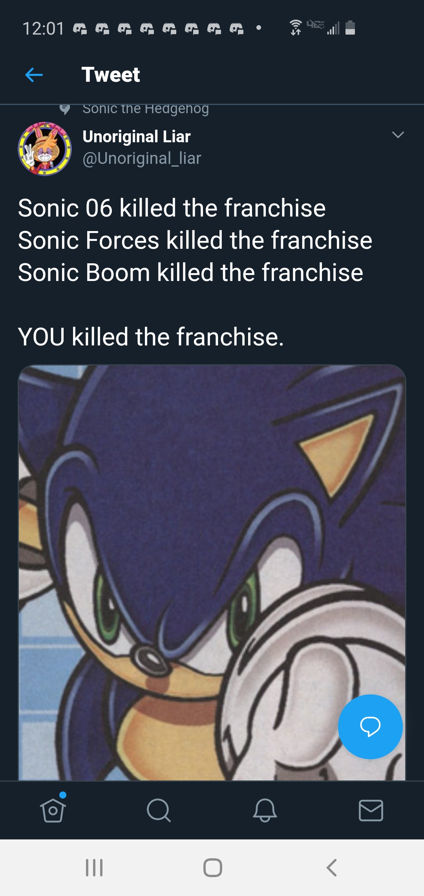The width and height of the screenshot is (424, 896).
Task: Select the Tweet screen title
Action: 111,74
